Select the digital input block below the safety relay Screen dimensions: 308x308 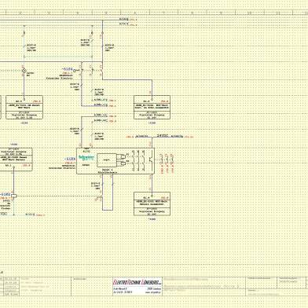tap(152, 203)
